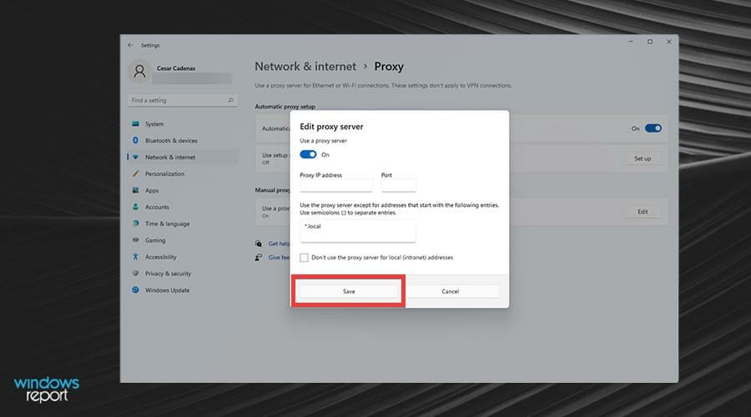Click the Get help icon
751x417 pixels.
259,244
